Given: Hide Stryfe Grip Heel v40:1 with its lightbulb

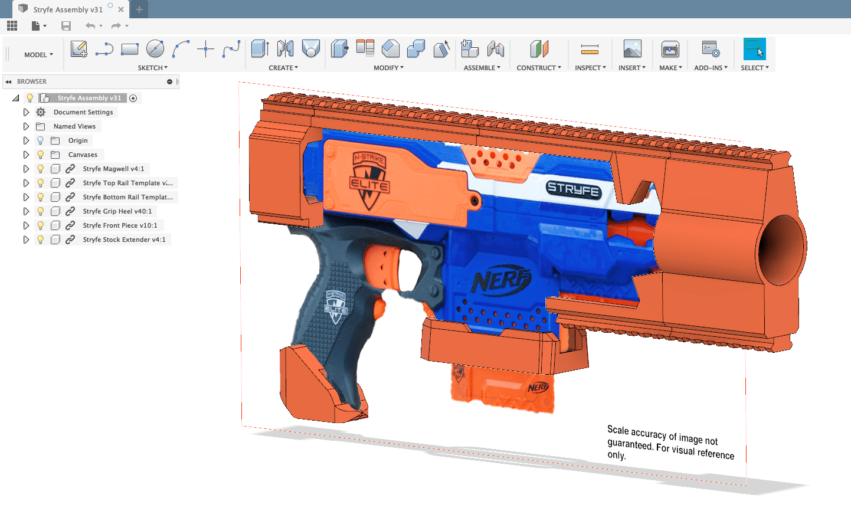Looking at the screenshot, I should pos(40,211).
